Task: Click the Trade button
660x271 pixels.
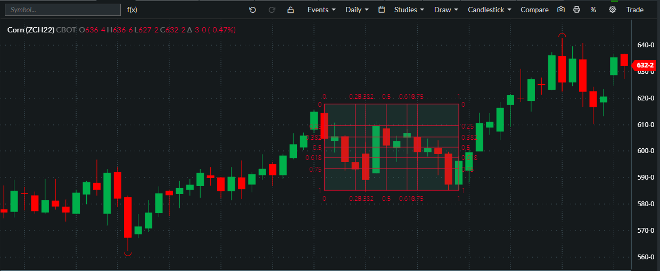Action: [x=635, y=10]
